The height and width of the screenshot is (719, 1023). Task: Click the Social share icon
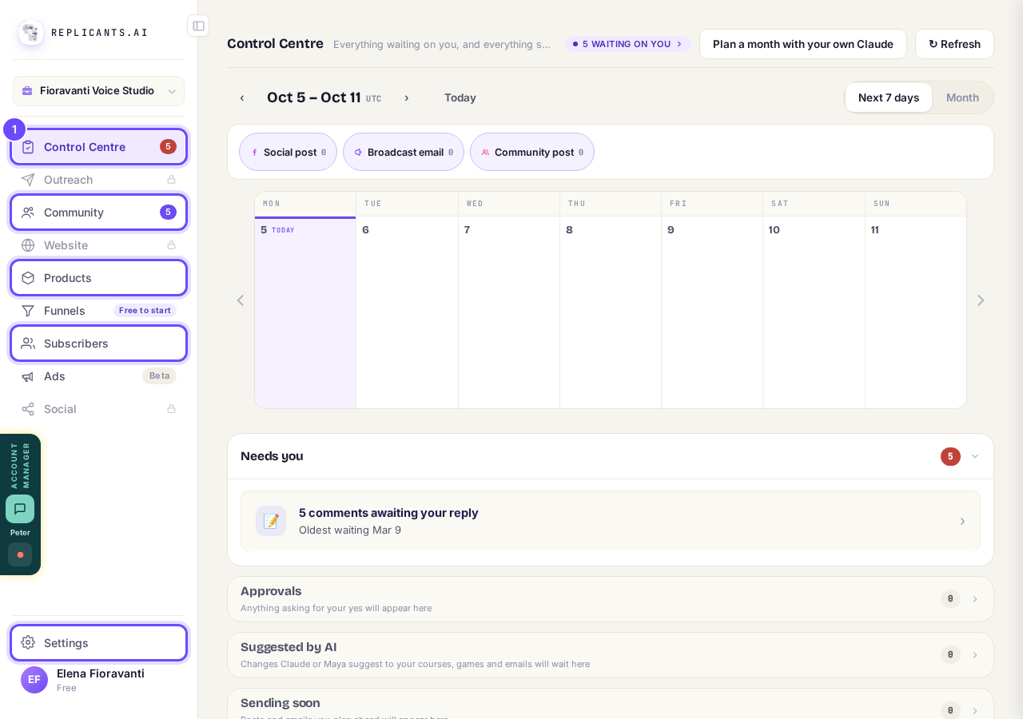28,409
